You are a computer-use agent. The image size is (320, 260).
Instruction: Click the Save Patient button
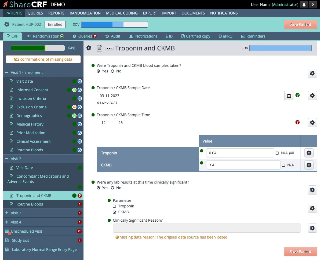tap(300, 24)
